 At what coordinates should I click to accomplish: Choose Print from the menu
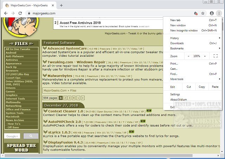pyautogui.click(x=193, y=63)
